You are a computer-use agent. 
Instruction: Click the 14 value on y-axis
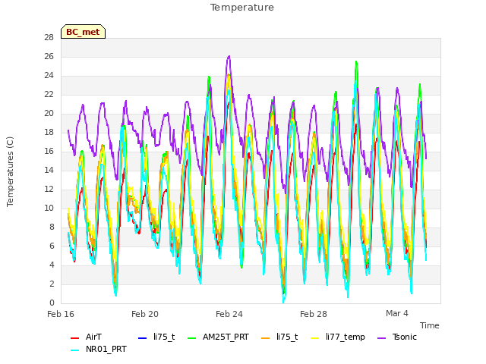pos(49,170)
